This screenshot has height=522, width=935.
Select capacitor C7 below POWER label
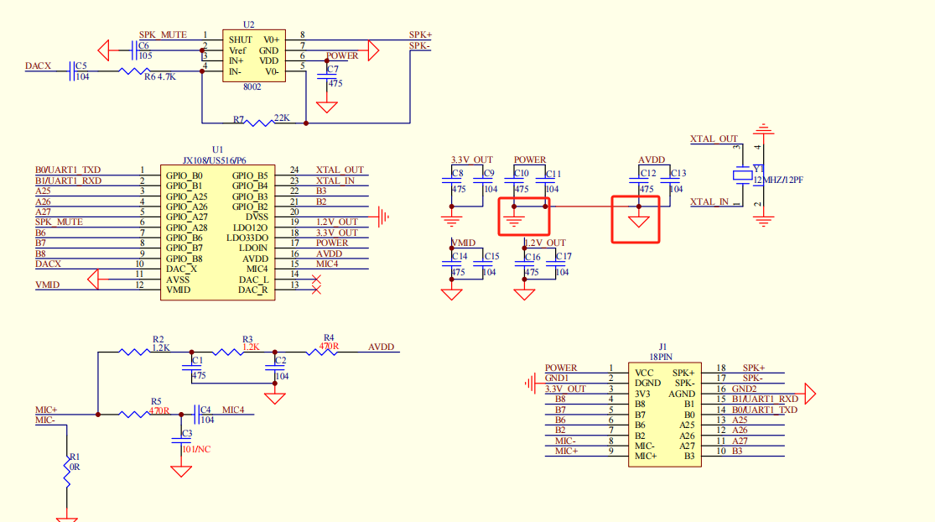[327, 76]
